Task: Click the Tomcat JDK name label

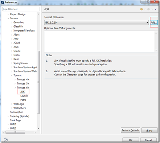Action: pyautogui.click(x=54, y=17)
